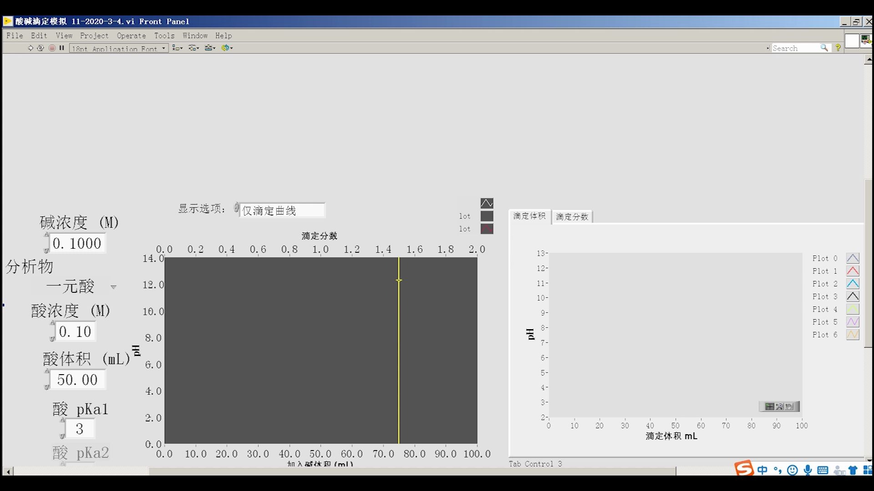This screenshot has width=874, height=491.
Task: Open the Help menu
Action: pyautogui.click(x=224, y=35)
